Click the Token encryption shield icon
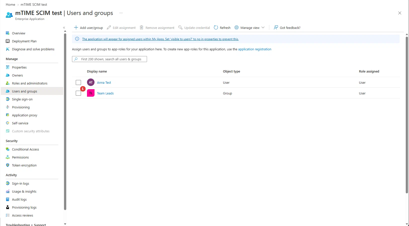 [x=7, y=165]
